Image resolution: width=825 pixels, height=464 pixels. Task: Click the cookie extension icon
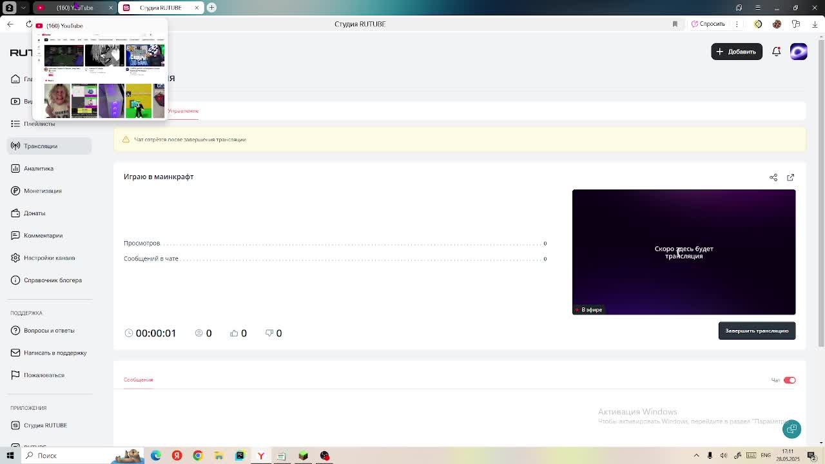[777, 24]
